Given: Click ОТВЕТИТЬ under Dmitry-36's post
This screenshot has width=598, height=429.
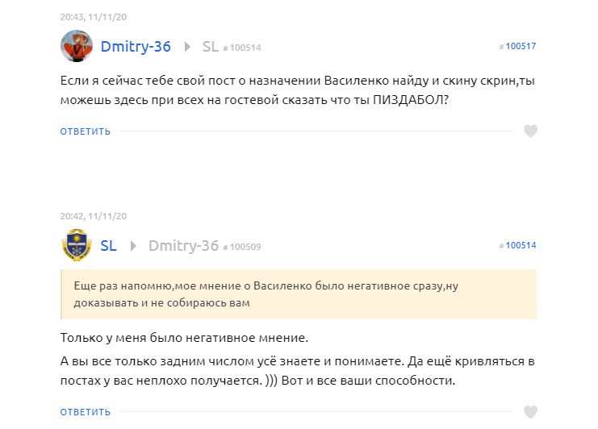Looking at the screenshot, I should (85, 131).
